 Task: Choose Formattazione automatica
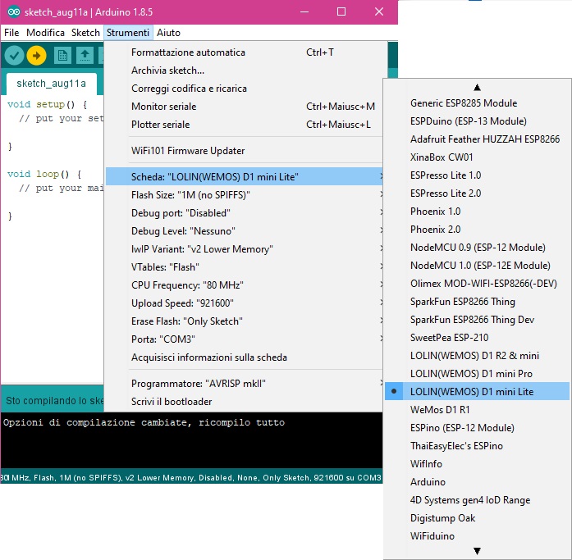click(x=244, y=52)
